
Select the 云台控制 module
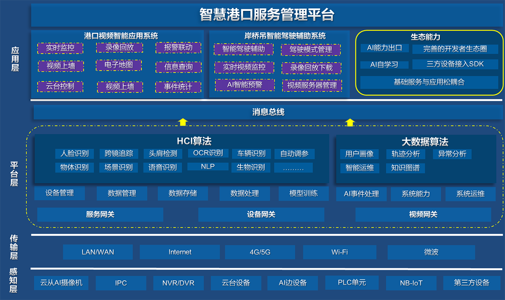tap(60, 86)
